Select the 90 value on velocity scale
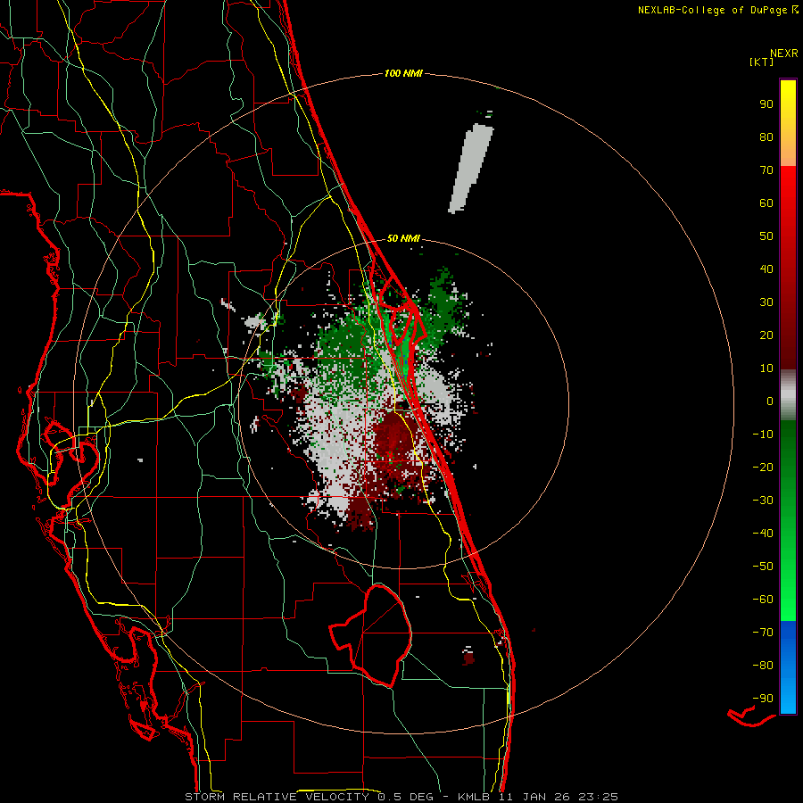Viewport: 803px width, 803px height. point(766,104)
